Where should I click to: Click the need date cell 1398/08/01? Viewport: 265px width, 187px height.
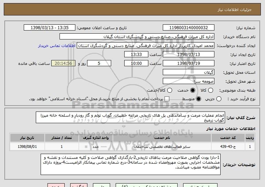(27, 147)
